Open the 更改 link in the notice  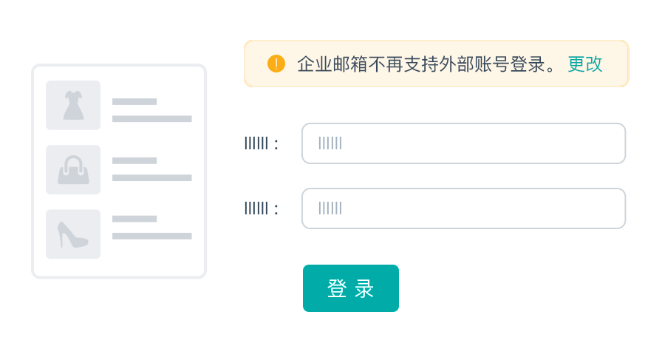tap(584, 64)
